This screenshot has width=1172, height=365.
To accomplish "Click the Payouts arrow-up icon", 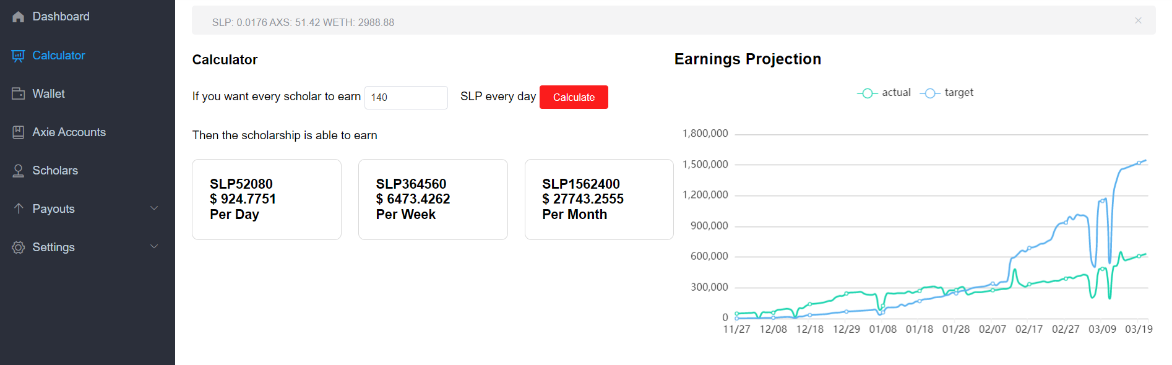I will pyautogui.click(x=19, y=209).
